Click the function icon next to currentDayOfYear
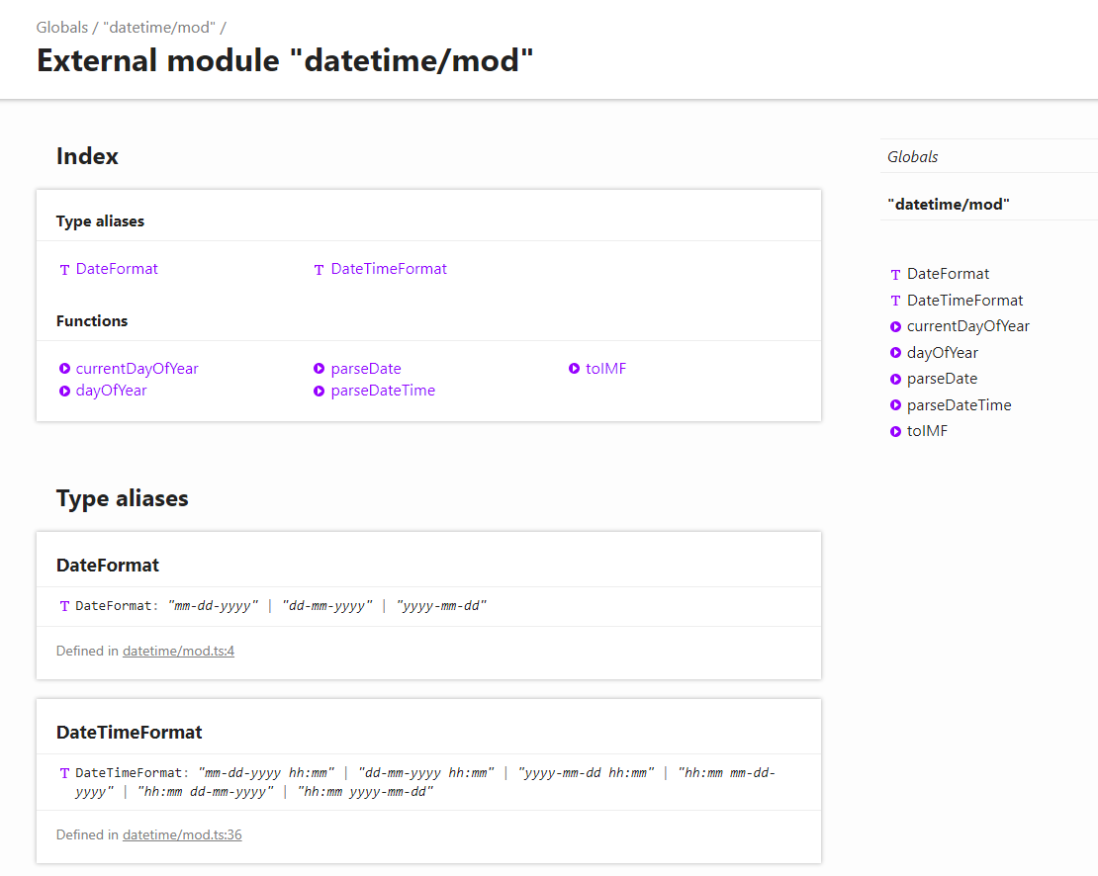Image resolution: width=1098 pixels, height=876 pixels. (x=65, y=368)
